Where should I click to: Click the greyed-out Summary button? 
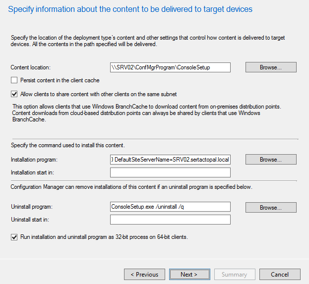tap(235, 275)
